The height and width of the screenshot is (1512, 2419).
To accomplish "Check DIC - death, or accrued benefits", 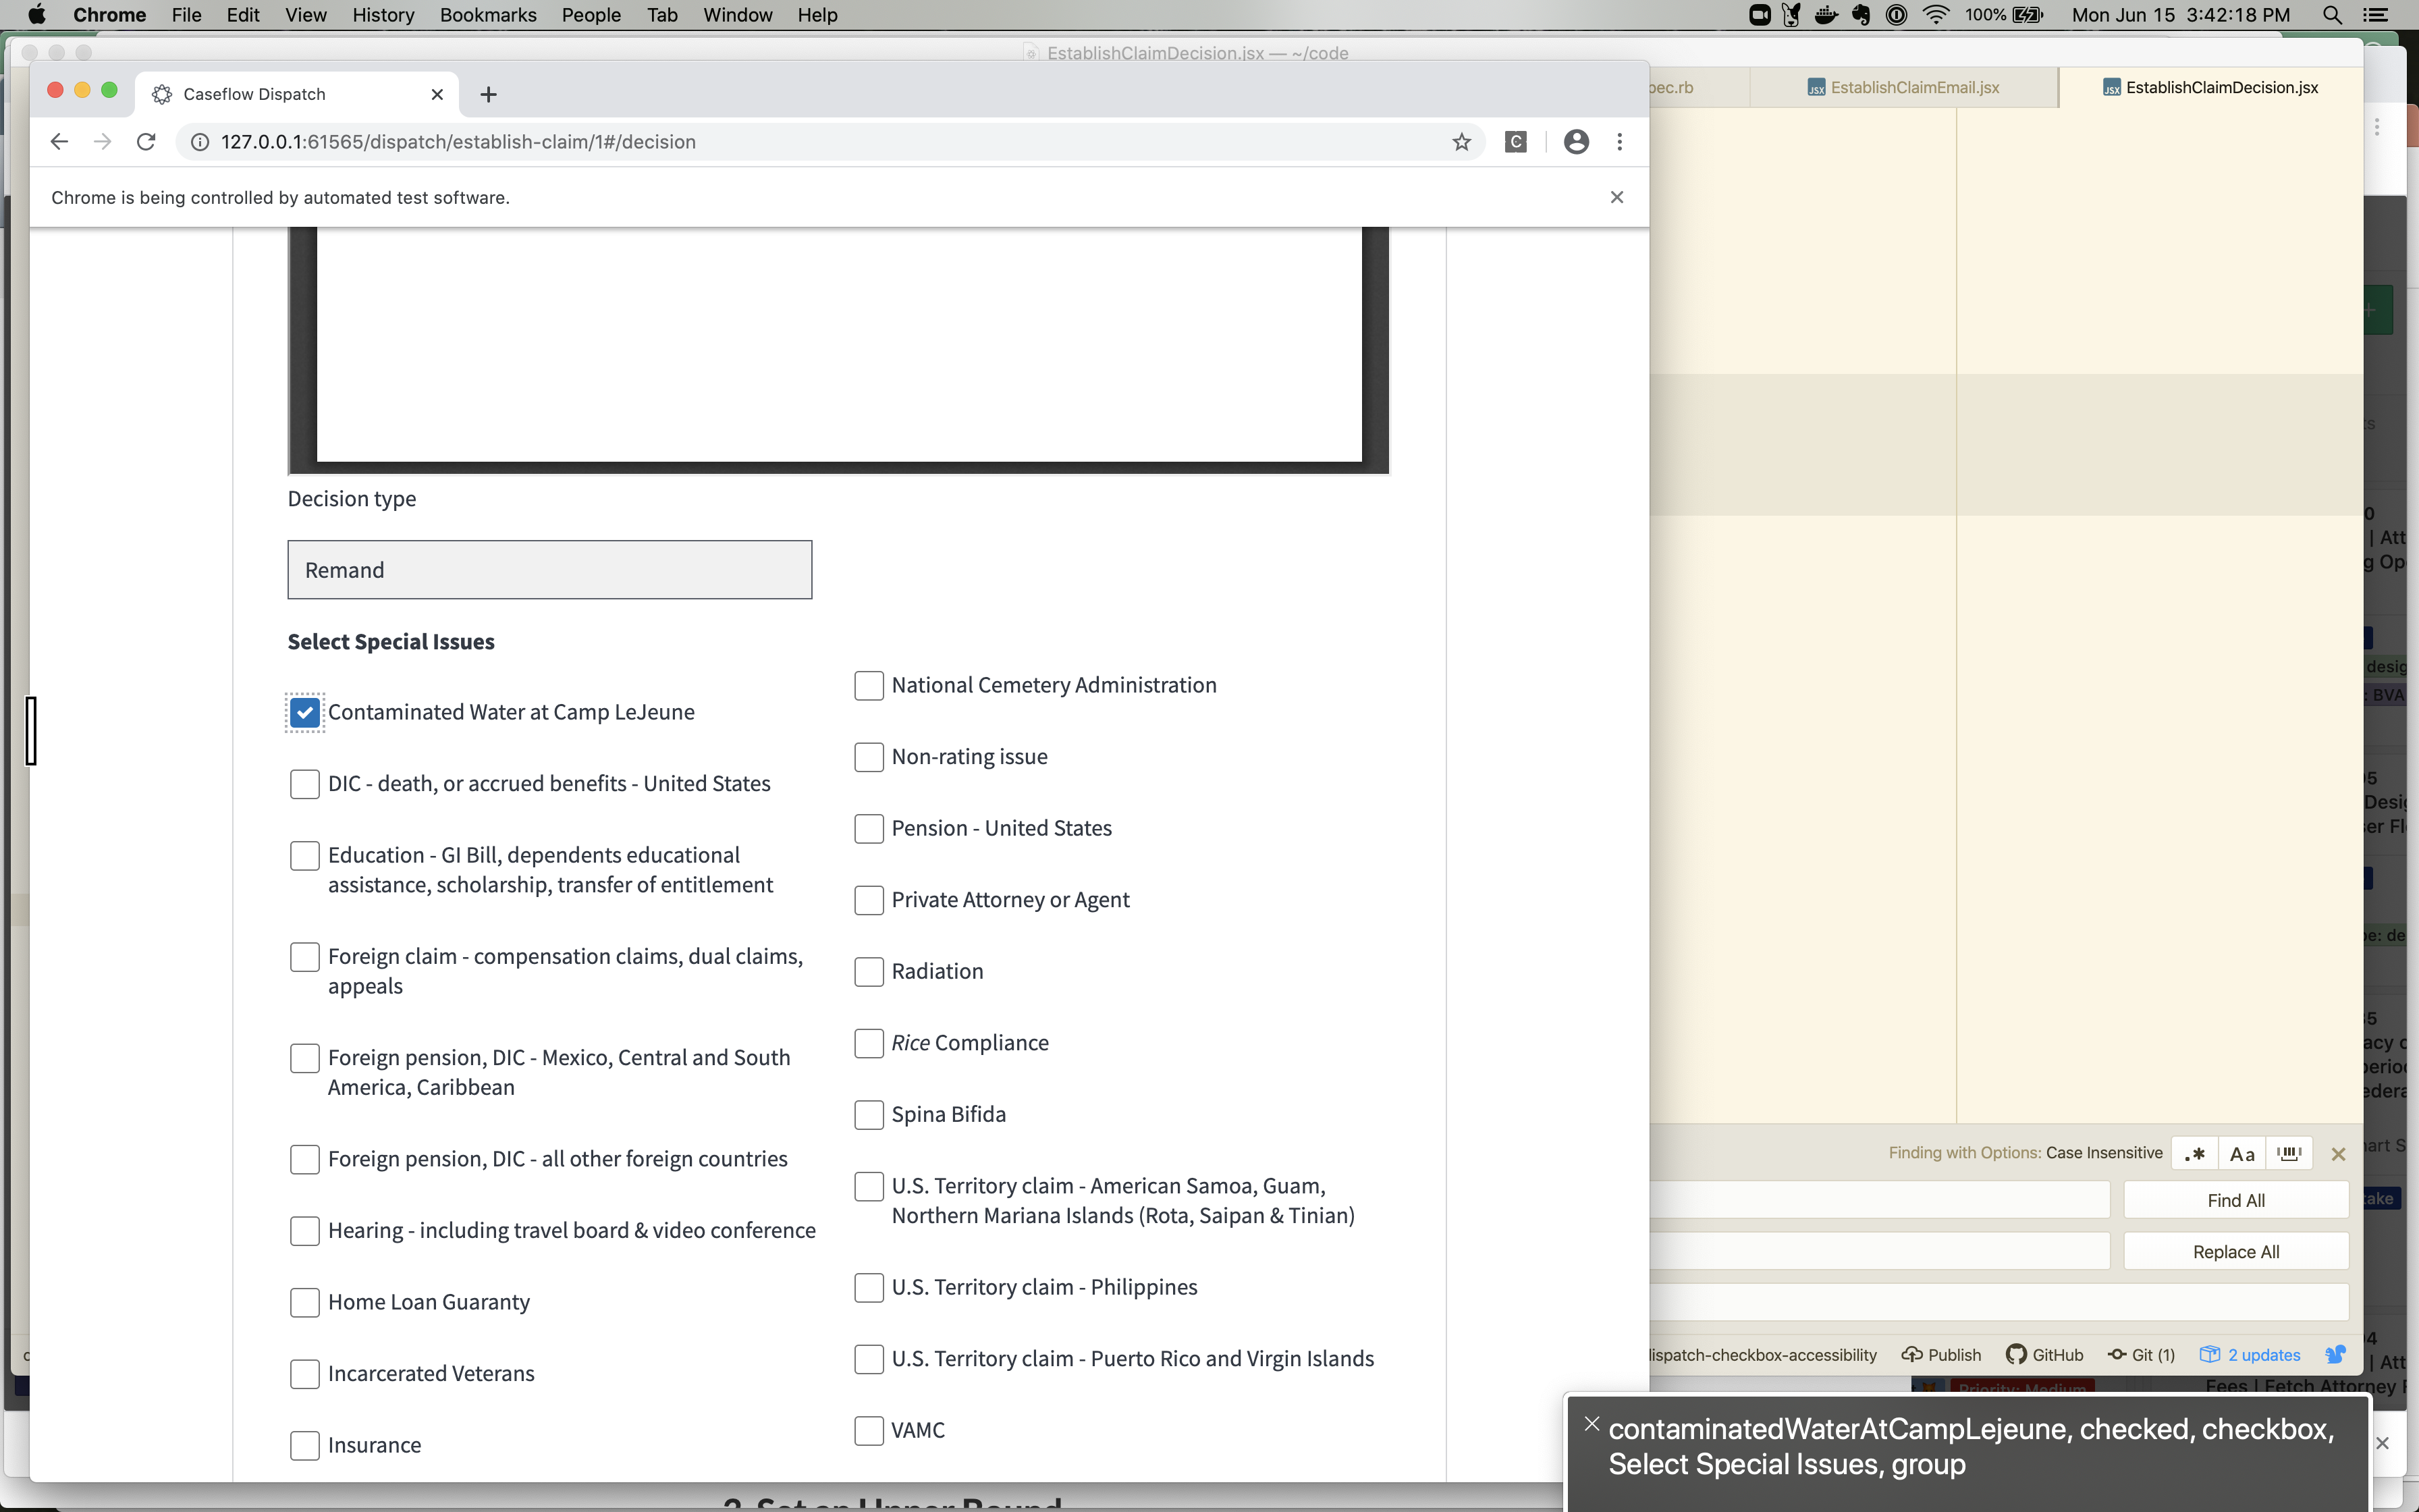I will [305, 784].
